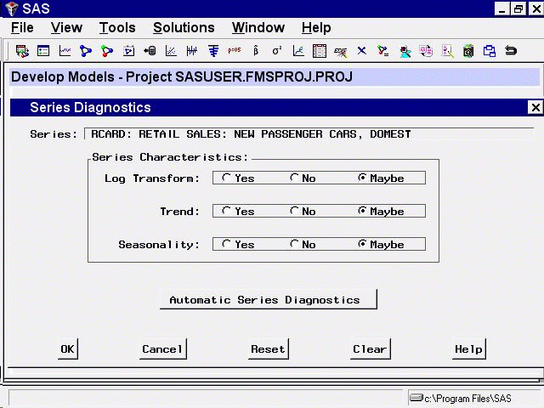Click the nodes-with-lines toolbar icon
This screenshot has height=408, width=544.
coord(383,51)
